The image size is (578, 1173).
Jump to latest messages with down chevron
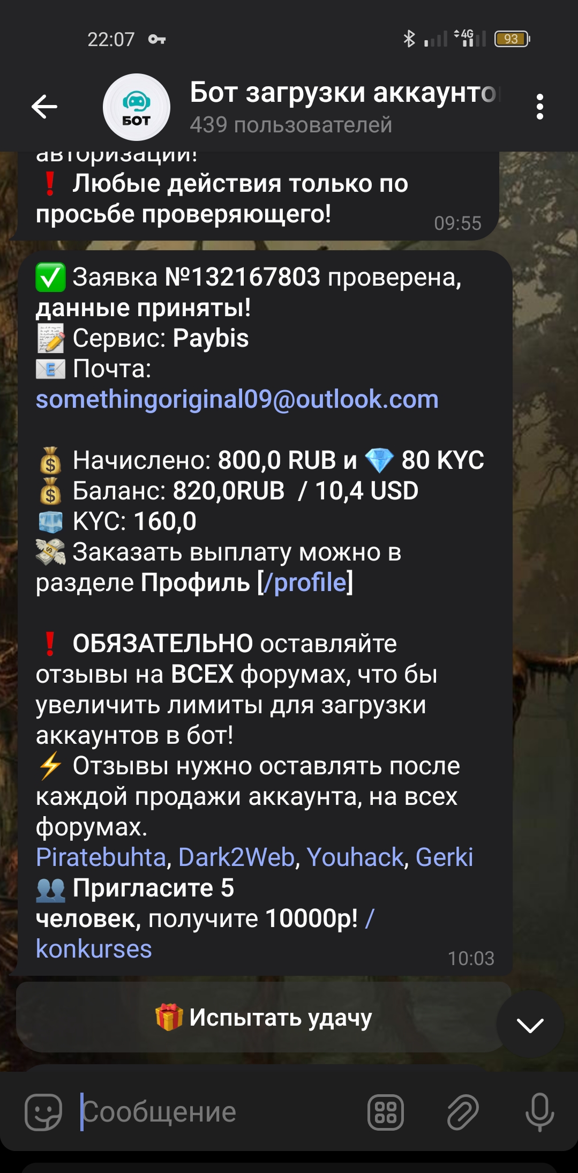pos(530,1024)
